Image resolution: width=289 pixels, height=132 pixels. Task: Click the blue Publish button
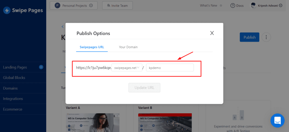point(249,37)
